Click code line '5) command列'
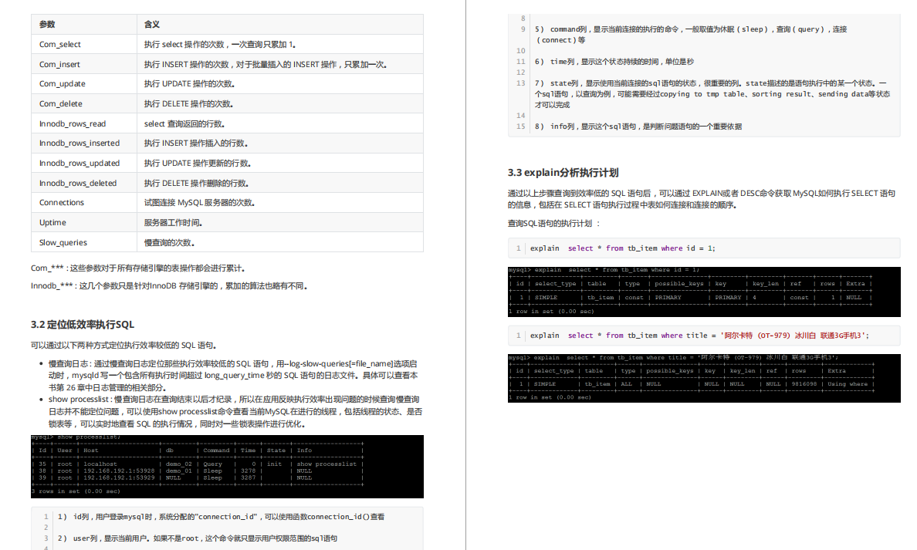917x550 pixels. (x=691, y=35)
